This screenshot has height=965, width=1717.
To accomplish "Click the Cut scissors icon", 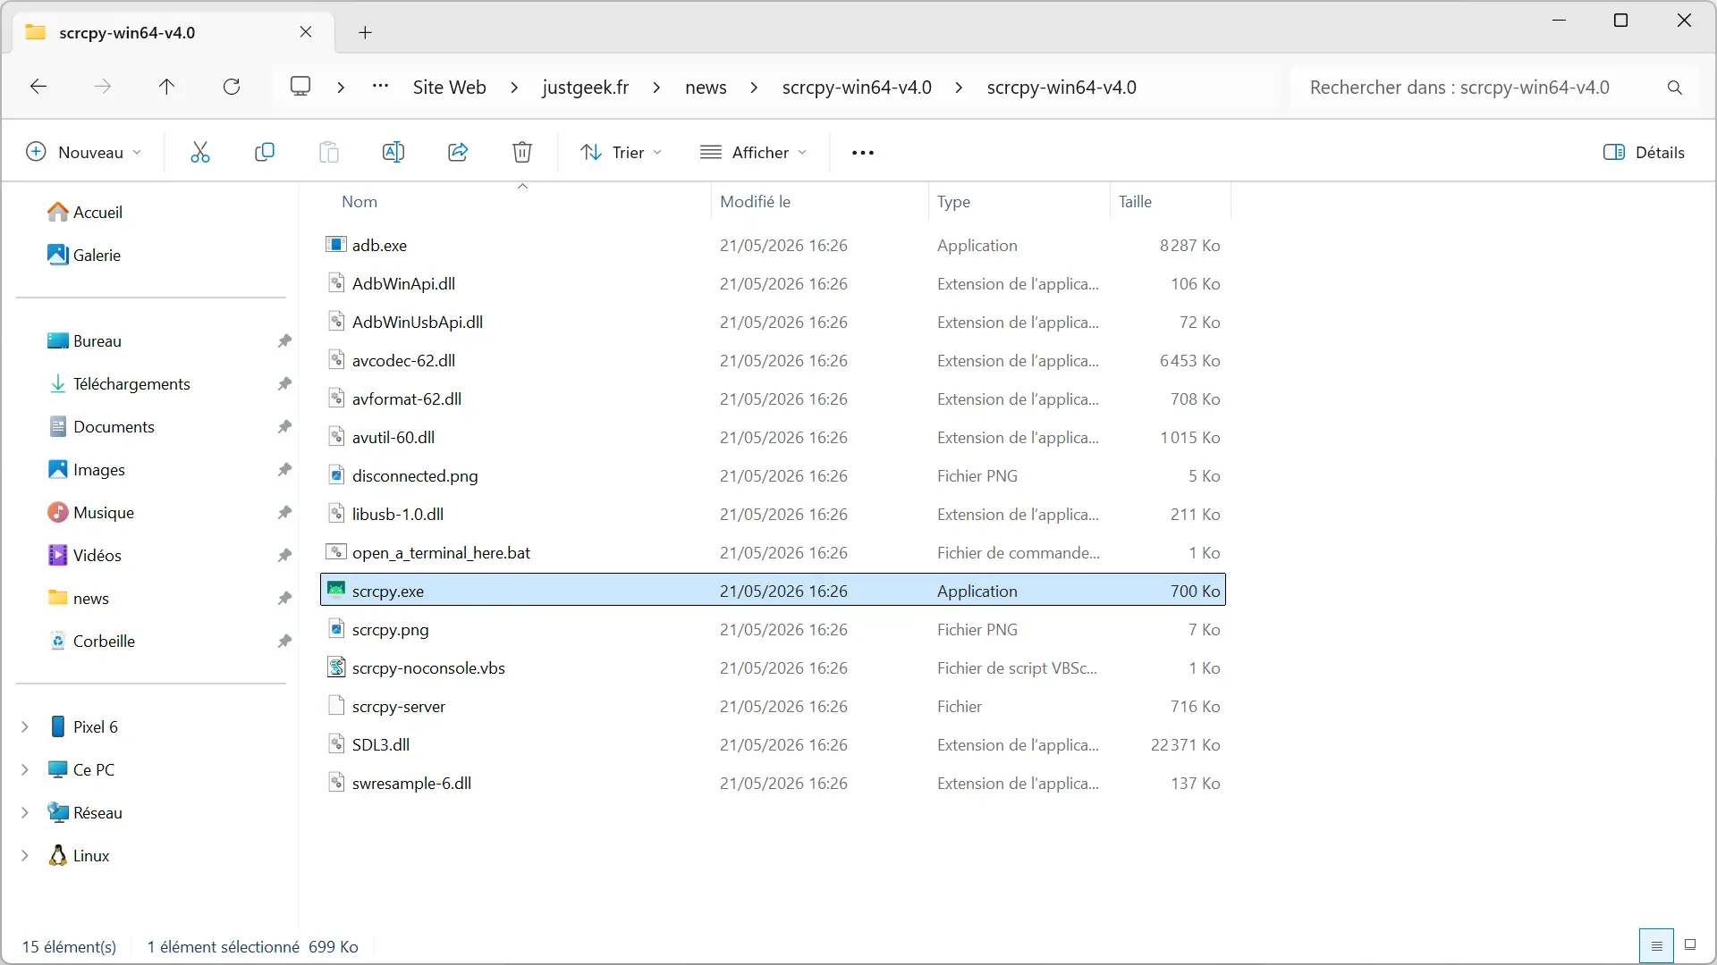I will (200, 153).
